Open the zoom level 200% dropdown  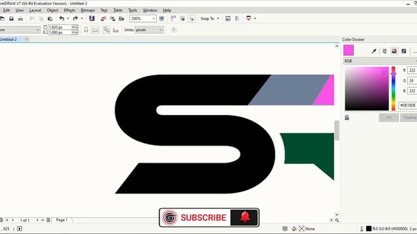154,19
